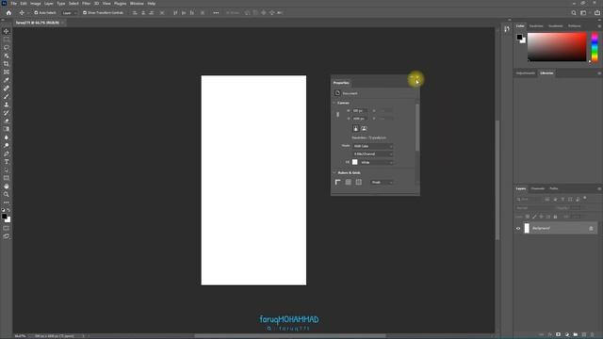Select the History Brush tool
Image resolution: width=603 pixels, height=339 pixels.
click(x=7, y=113)
